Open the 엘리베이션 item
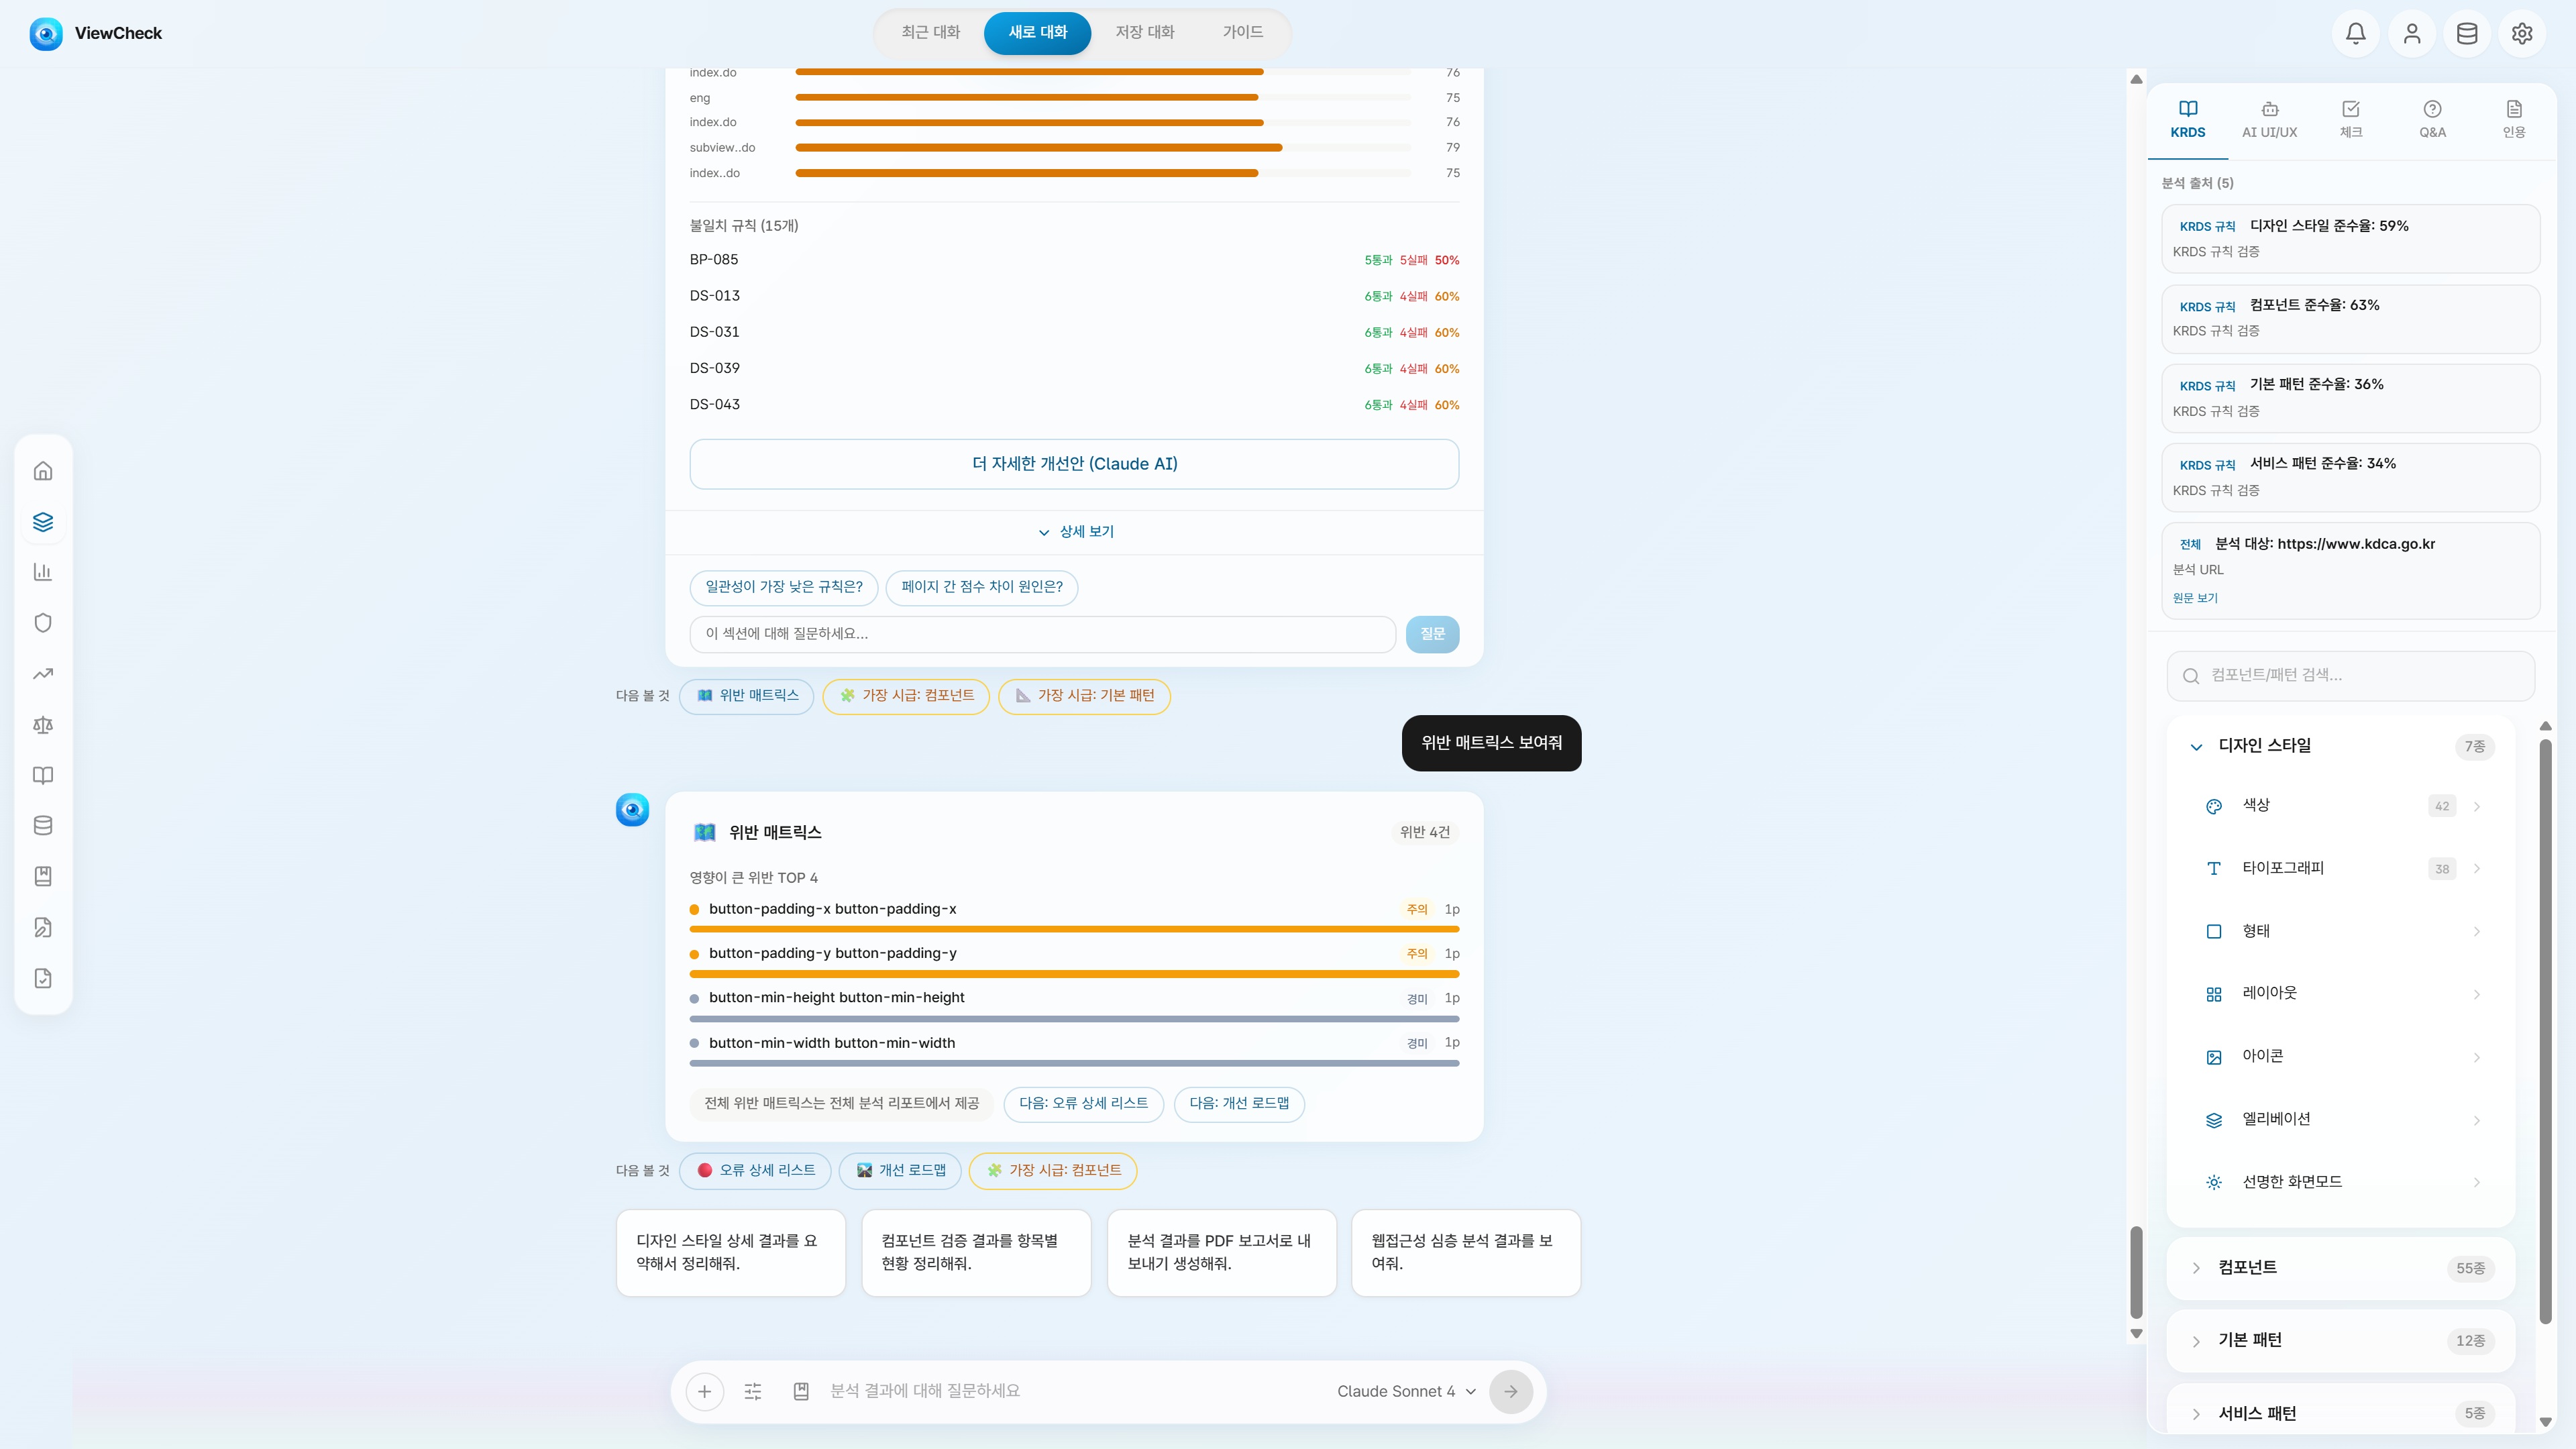 click(x=2340, y=1120)
